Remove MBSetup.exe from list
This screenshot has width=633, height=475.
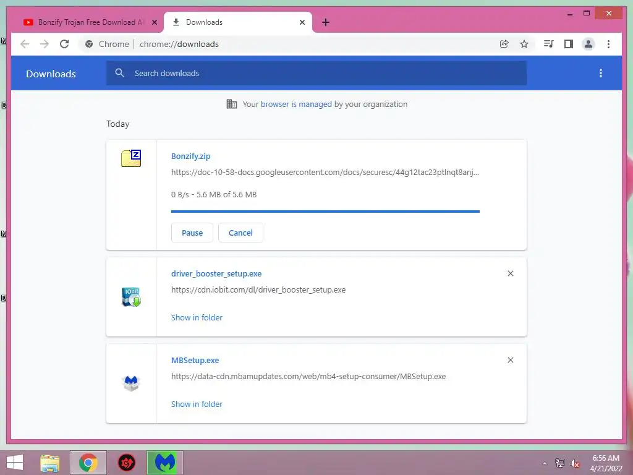pyautogui.click(x=510, y=360)
